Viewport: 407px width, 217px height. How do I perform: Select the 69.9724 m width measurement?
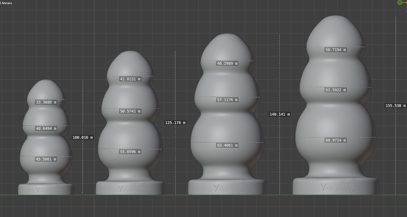[x=335, y=140]
